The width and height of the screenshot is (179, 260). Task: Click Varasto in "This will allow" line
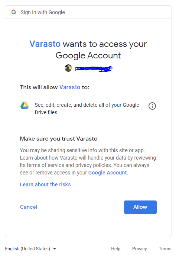click(70, 87)
